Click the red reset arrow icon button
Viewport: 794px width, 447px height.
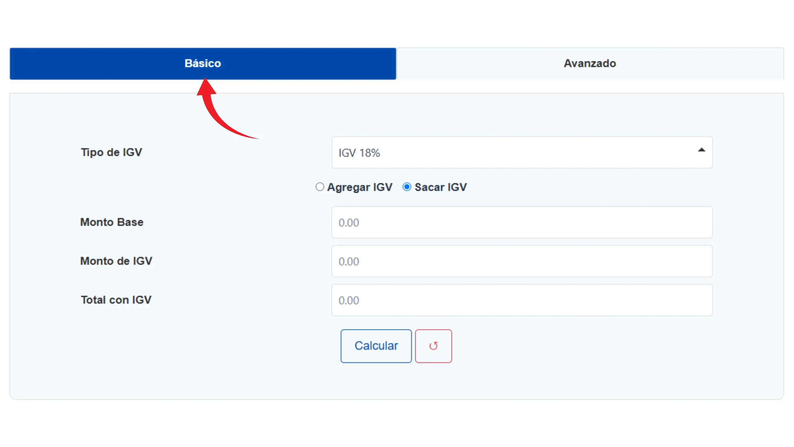coord(434,346)
